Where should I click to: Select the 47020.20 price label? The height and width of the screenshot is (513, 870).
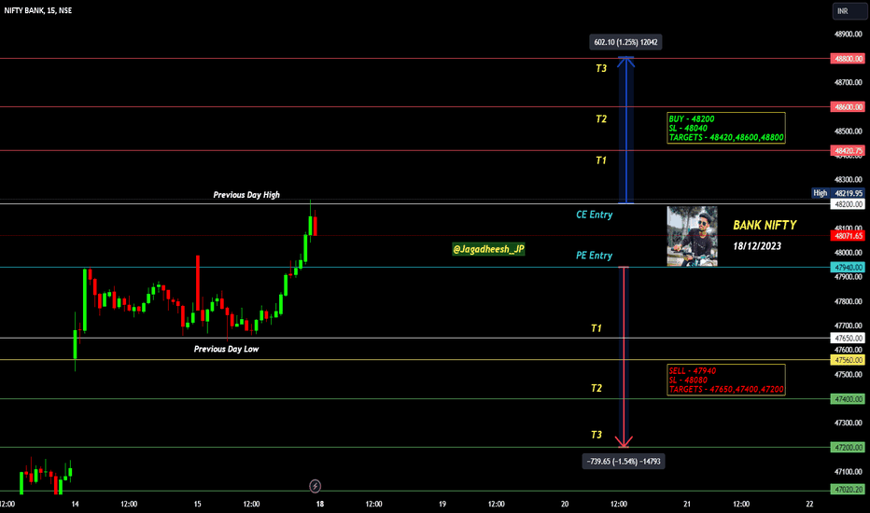coord(848,490)
